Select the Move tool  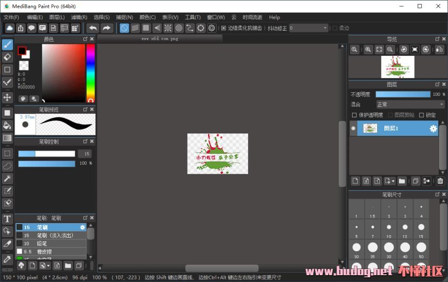[7, 97]
